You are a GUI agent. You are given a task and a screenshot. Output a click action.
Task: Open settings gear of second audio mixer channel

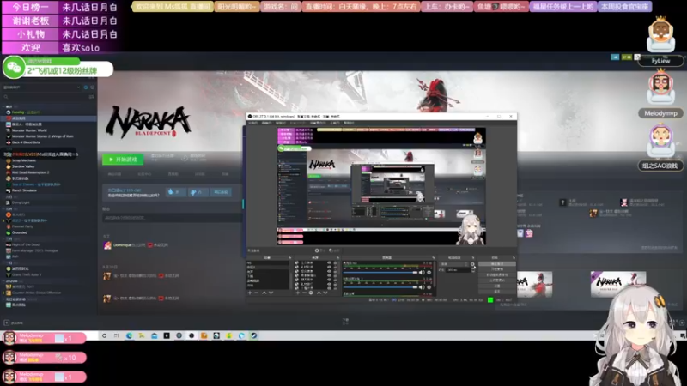pos(429,287)
